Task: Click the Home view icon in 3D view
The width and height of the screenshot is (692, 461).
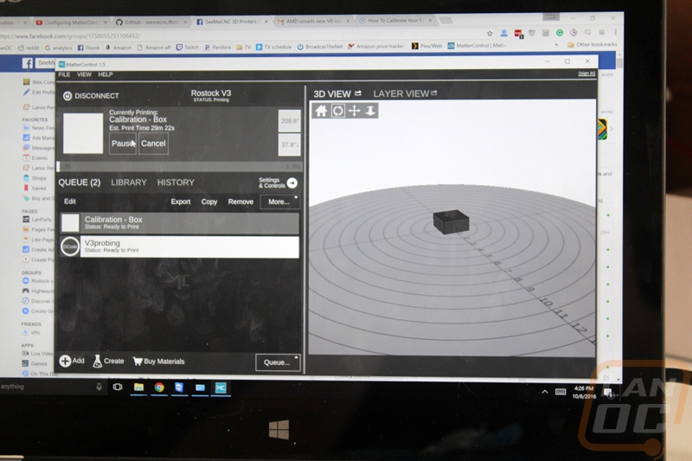Action: click(321, 111)
